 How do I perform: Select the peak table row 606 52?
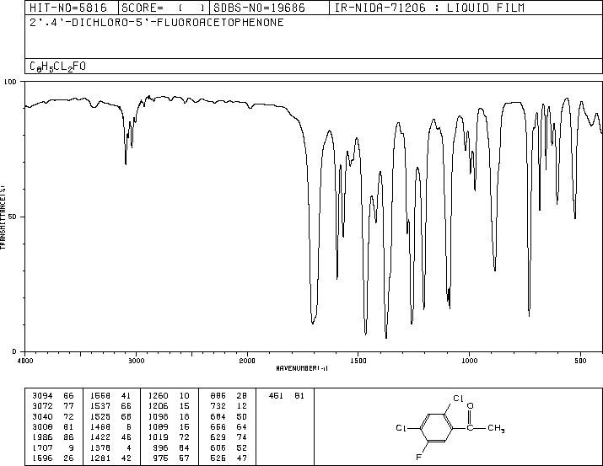click(229, 447)
